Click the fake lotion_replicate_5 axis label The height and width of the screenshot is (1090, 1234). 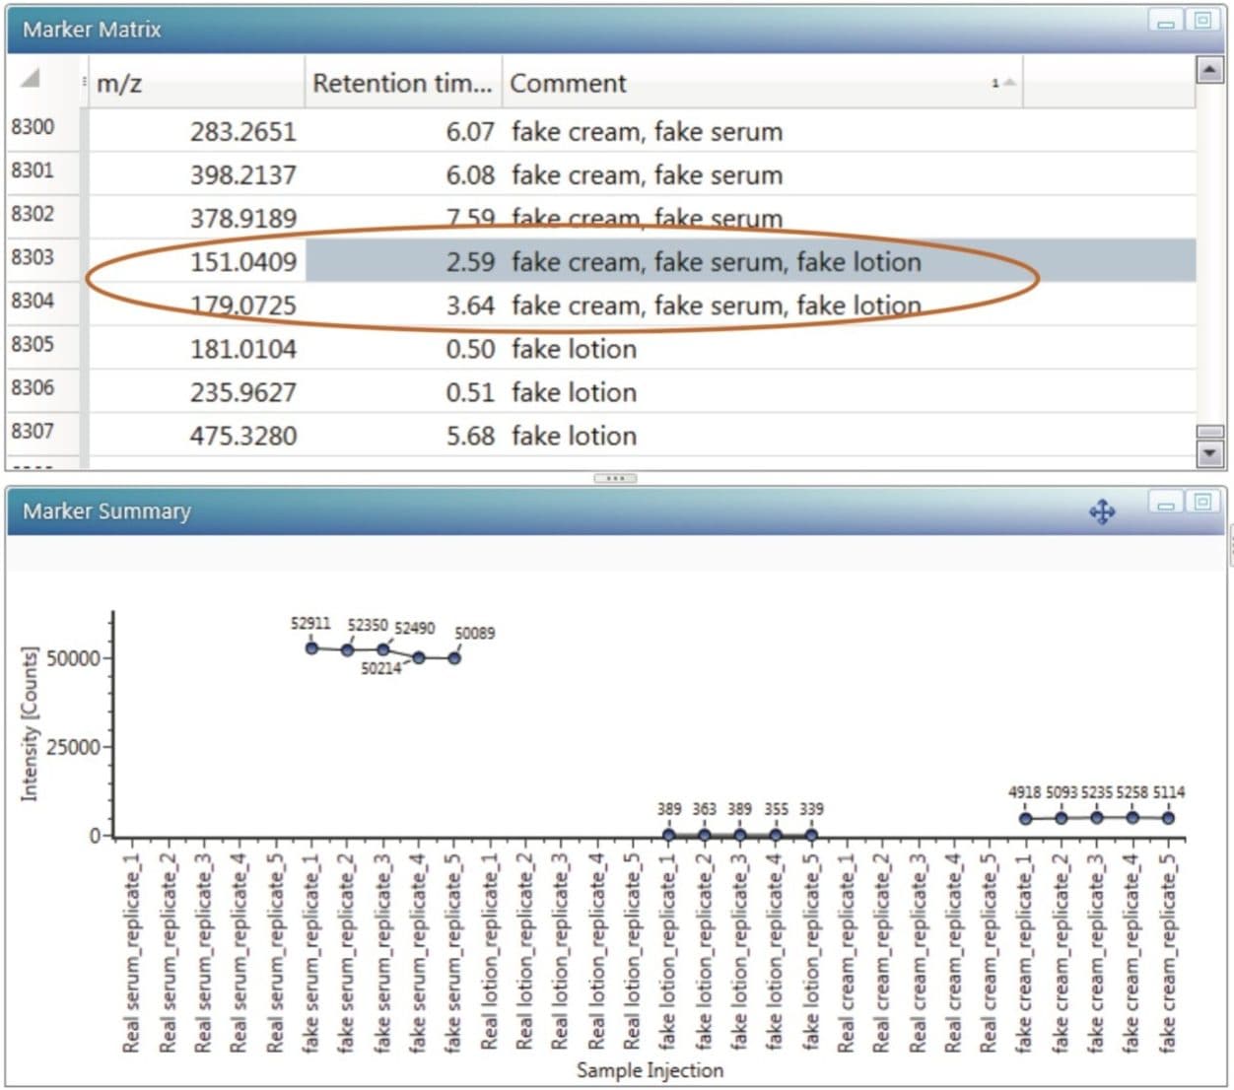(x=810, y=951)
